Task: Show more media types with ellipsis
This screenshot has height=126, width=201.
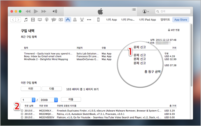Action: [x=89, y=20]
